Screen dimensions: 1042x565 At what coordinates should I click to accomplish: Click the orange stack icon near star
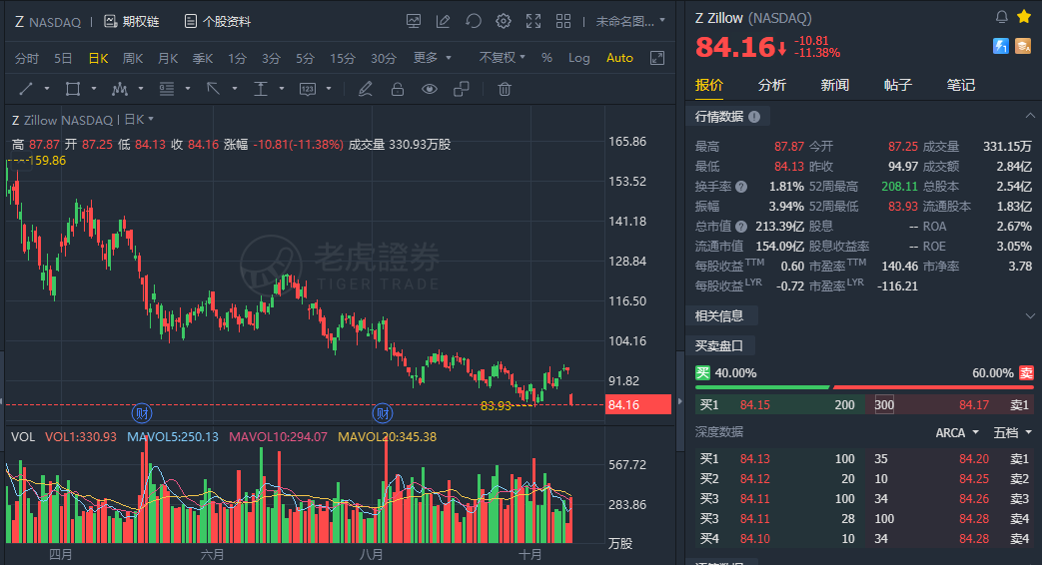[x=1023, y=46]
